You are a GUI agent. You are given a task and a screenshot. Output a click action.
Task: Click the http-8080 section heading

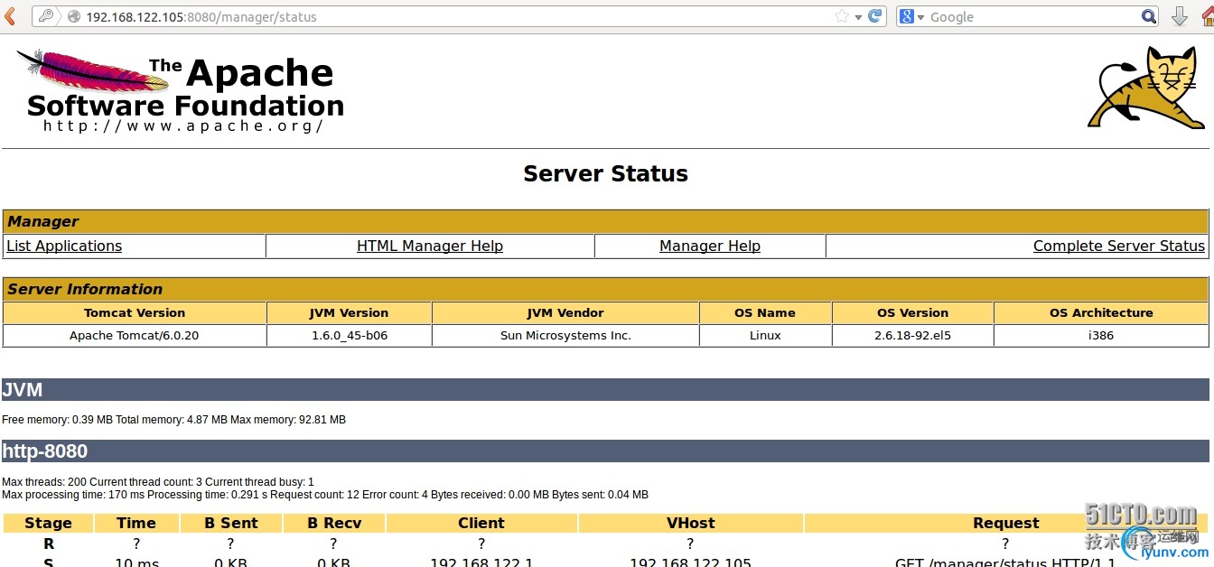click(x=605, y=451)
